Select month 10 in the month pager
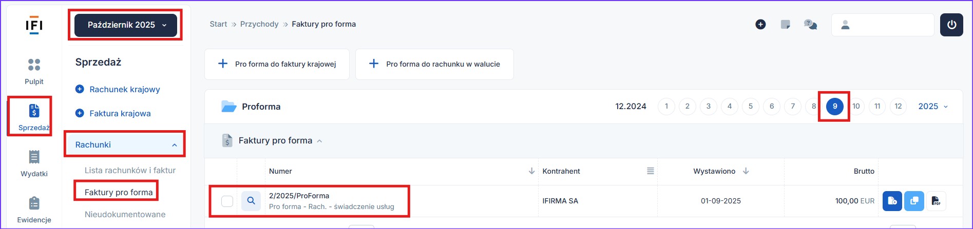This screenshot has width=973, height=229. click(x=856, y=107)
